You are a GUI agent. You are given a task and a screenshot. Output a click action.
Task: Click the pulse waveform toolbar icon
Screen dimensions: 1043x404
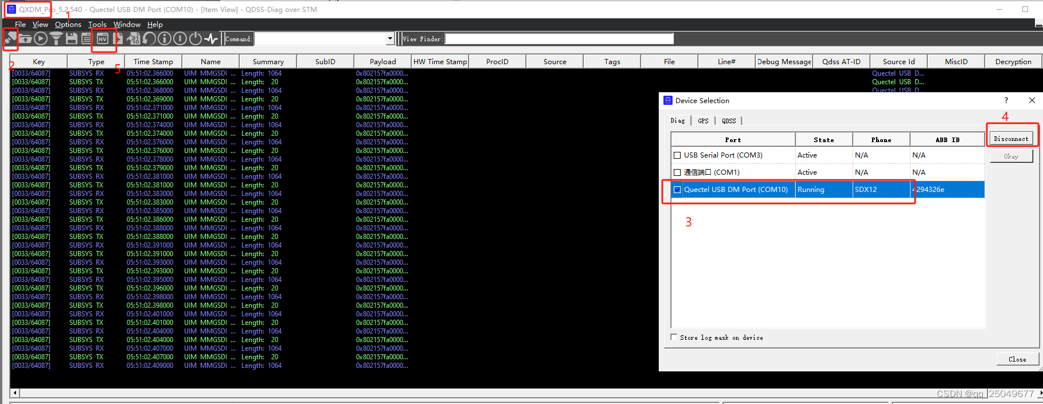[x=212, y=38]
